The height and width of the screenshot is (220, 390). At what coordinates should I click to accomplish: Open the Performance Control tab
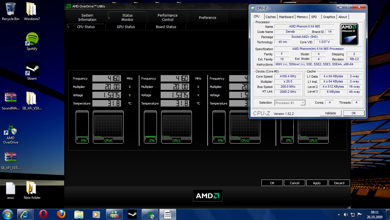click(167, 17)
